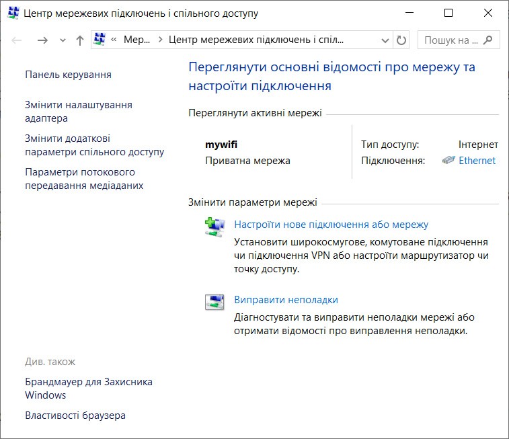Go to "Панель керування" home
The width and height of the screenshot is (509, 439).
point(68,75)
